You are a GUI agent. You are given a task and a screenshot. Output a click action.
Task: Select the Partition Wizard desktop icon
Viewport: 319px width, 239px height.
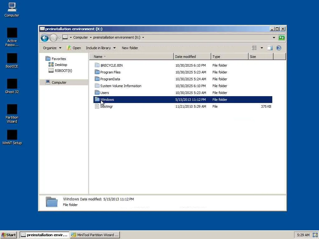[12, 114]
